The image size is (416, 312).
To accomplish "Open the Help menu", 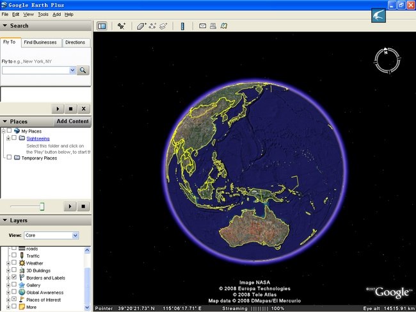I will coord(69,14).
